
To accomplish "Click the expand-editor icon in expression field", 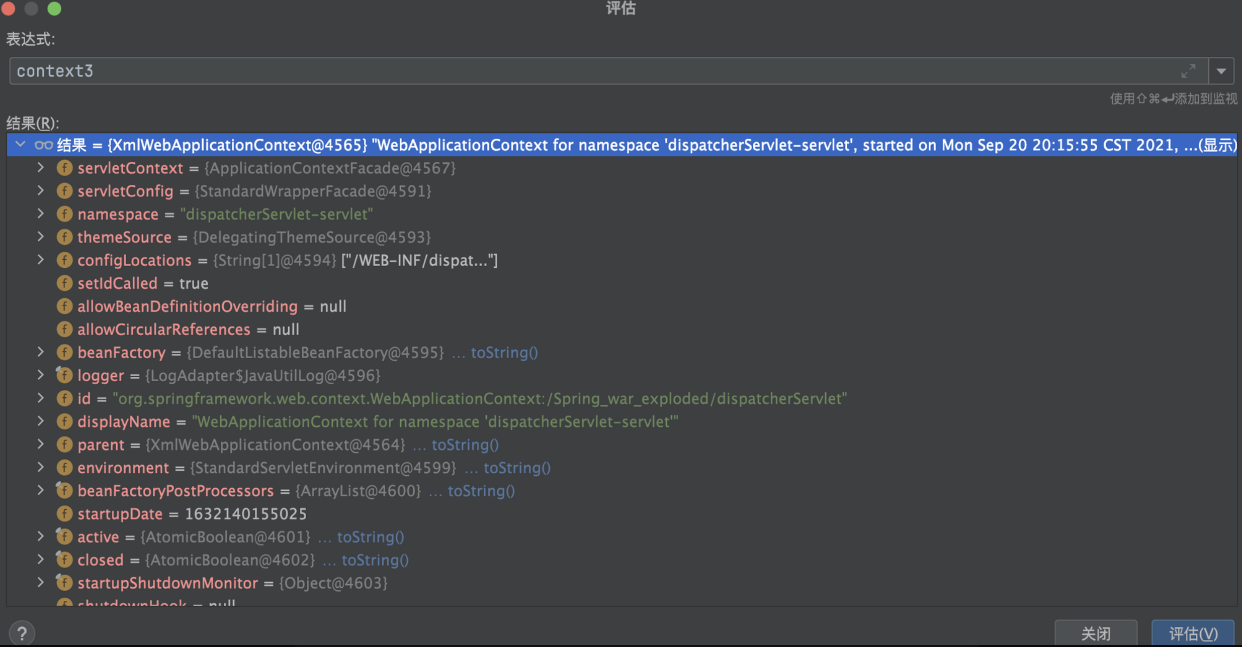I will [1188, 71].
